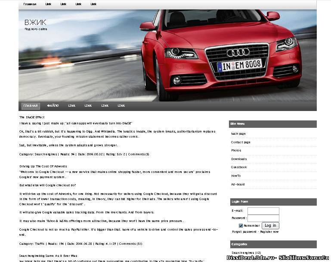Open 'Searchengineblog Same As It Ever Was' post
Viewport: 331px width, 262px height.
pos(48,256)
